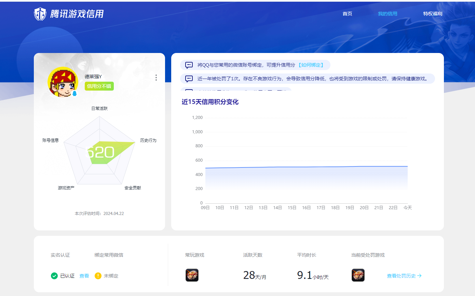Click 查看 next to 已认证
The width and height of the screenshot is (475, 296).
click(84, 276)
